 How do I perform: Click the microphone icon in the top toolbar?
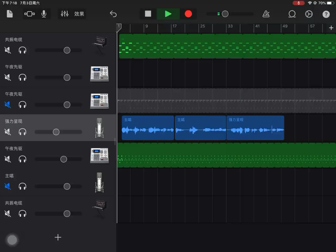(44, 14)
